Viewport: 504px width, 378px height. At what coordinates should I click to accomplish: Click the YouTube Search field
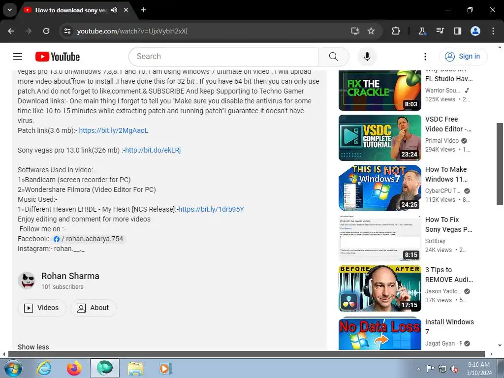pyautogui.click(x=223, y=57)
